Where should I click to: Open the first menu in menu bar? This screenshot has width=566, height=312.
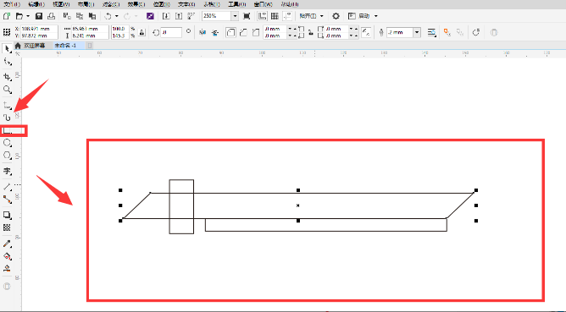point(12,4)
